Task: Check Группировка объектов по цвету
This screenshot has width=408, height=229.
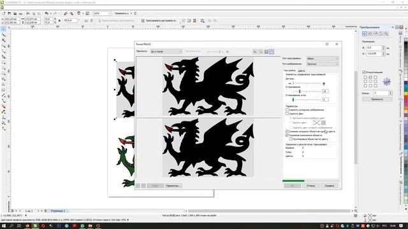Action: click(x=291, y=139)
